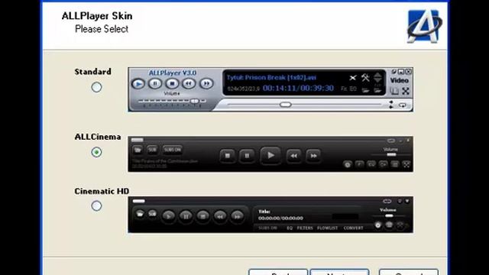Pick the Cinematic HD skin radio button
The image size is (489, 275).
click(96, 205)
